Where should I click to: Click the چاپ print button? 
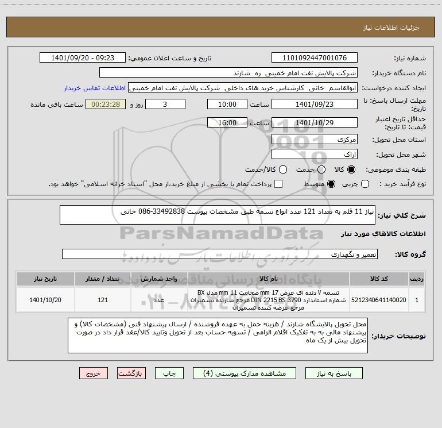click(169, 373)
